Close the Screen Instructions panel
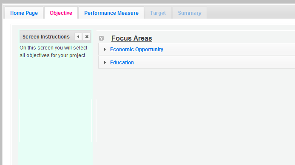This screenshot has height=165, width=295. point(87,36)
